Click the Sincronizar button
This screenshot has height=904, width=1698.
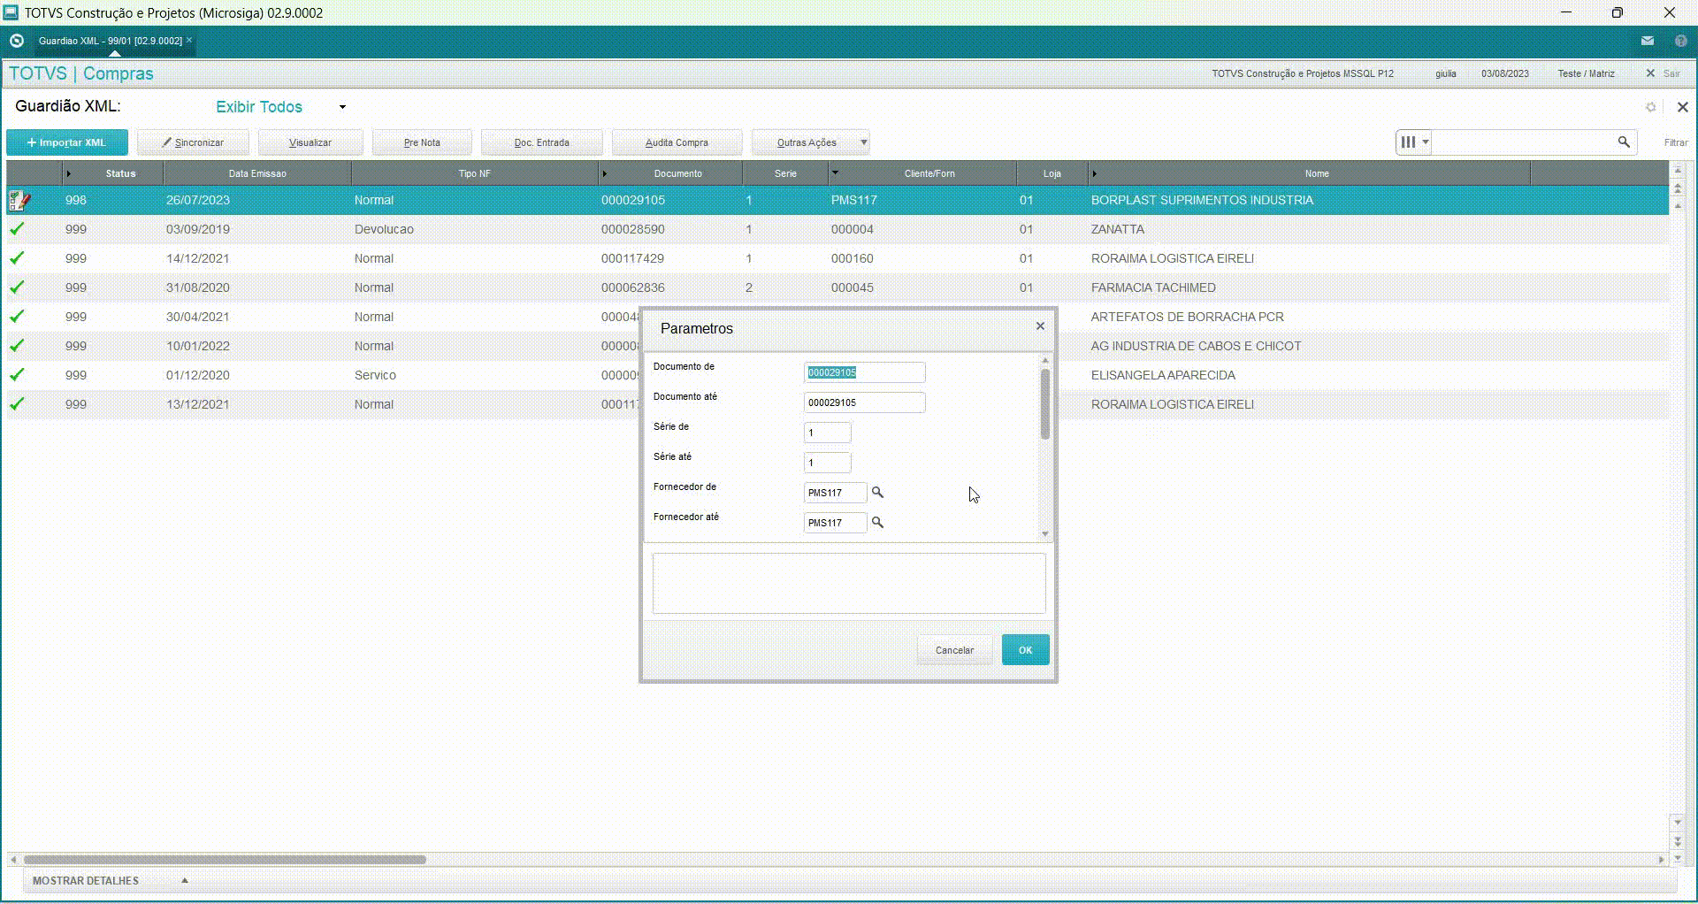tap(193, 142)
